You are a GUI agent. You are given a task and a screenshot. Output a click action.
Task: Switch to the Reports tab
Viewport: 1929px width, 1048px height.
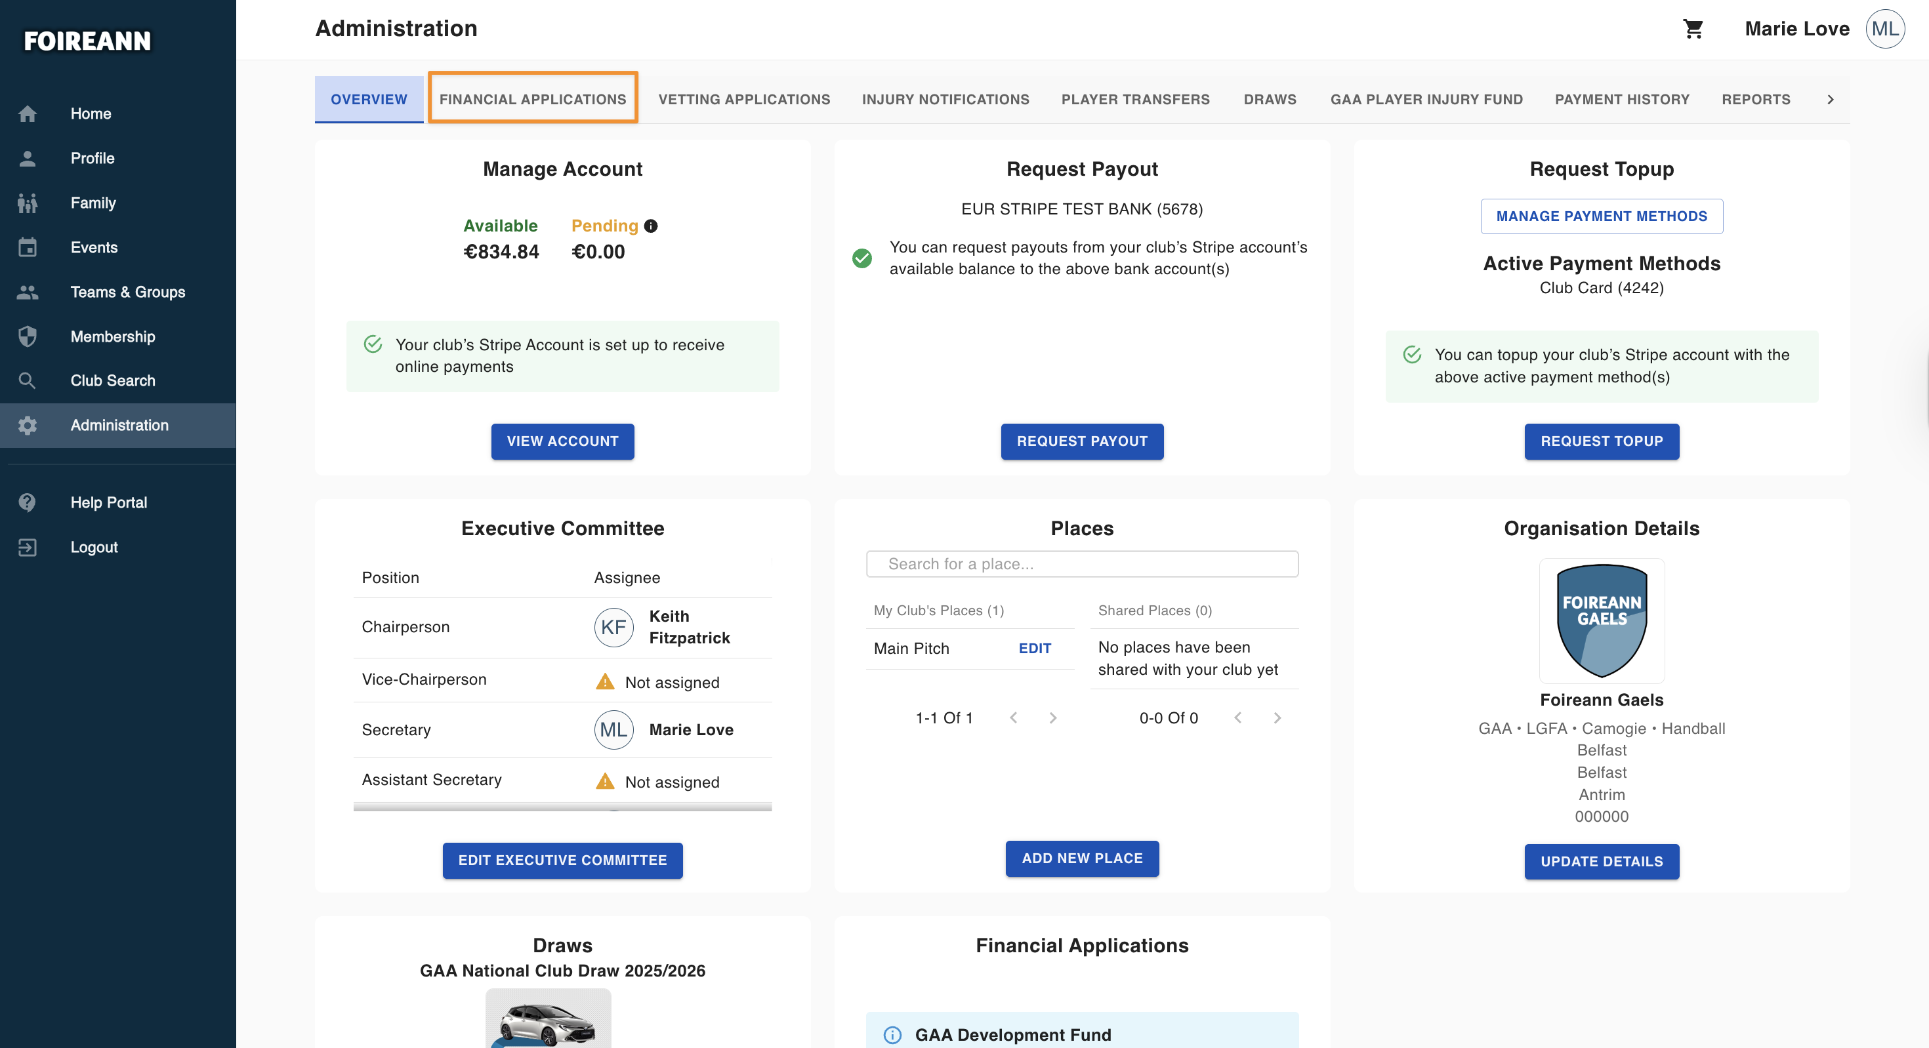click(x=1755, y=100)
